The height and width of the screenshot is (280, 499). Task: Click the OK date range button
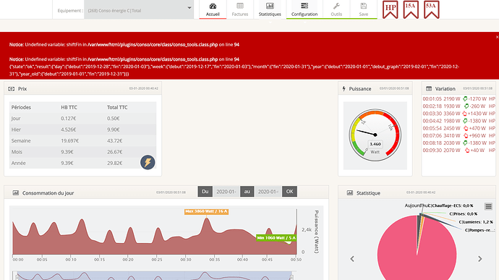(x=289, y=192)
